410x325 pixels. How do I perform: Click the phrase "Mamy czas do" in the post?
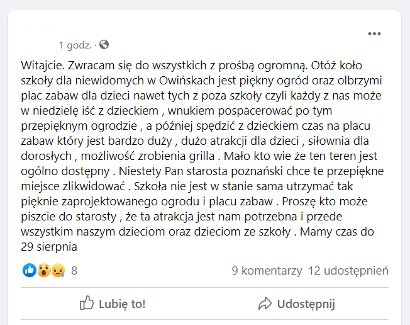(x=337, y=232)
